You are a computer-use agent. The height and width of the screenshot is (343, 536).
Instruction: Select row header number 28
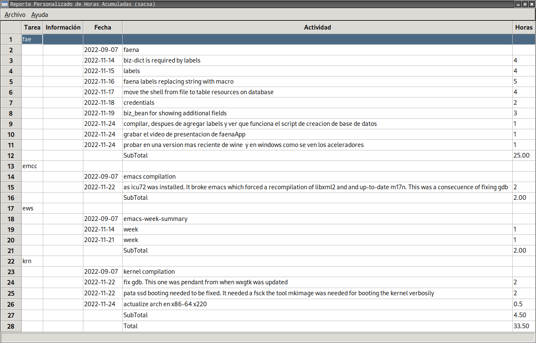11,326
